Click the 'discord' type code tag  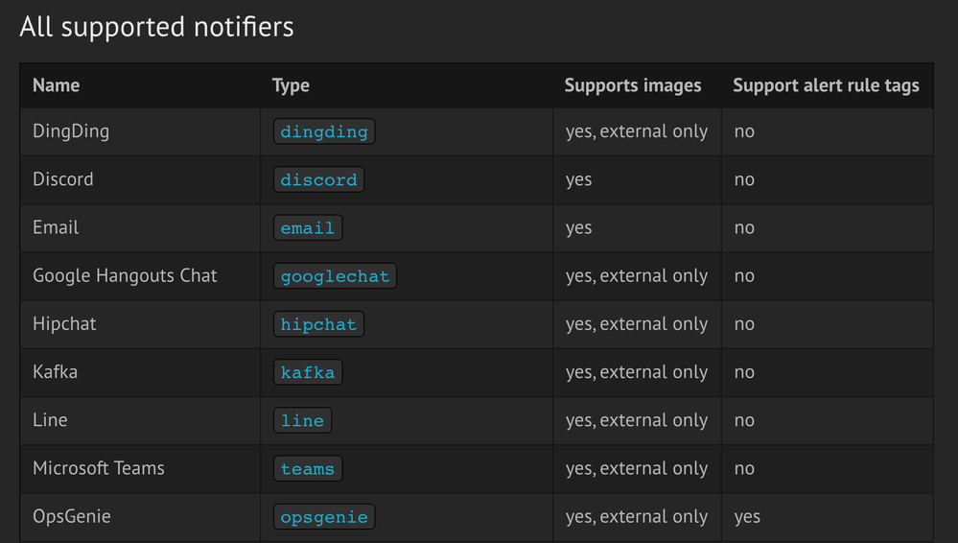[318, 179]
